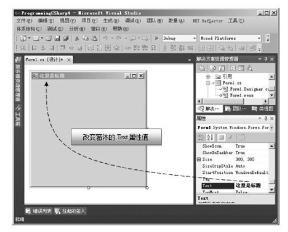
Task: Open the 视图(V) menu
Action: coord(68,21)
